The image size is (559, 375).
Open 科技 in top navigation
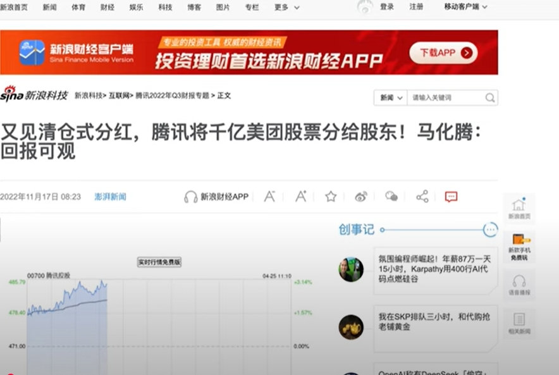165,7
